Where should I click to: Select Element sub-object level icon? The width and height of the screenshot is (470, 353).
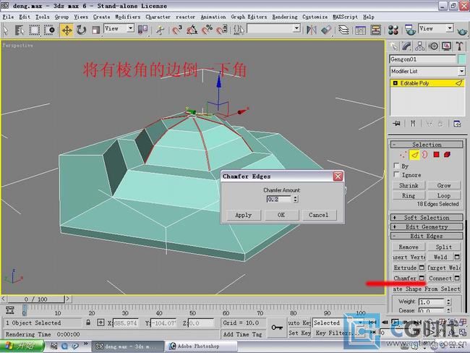447,155
